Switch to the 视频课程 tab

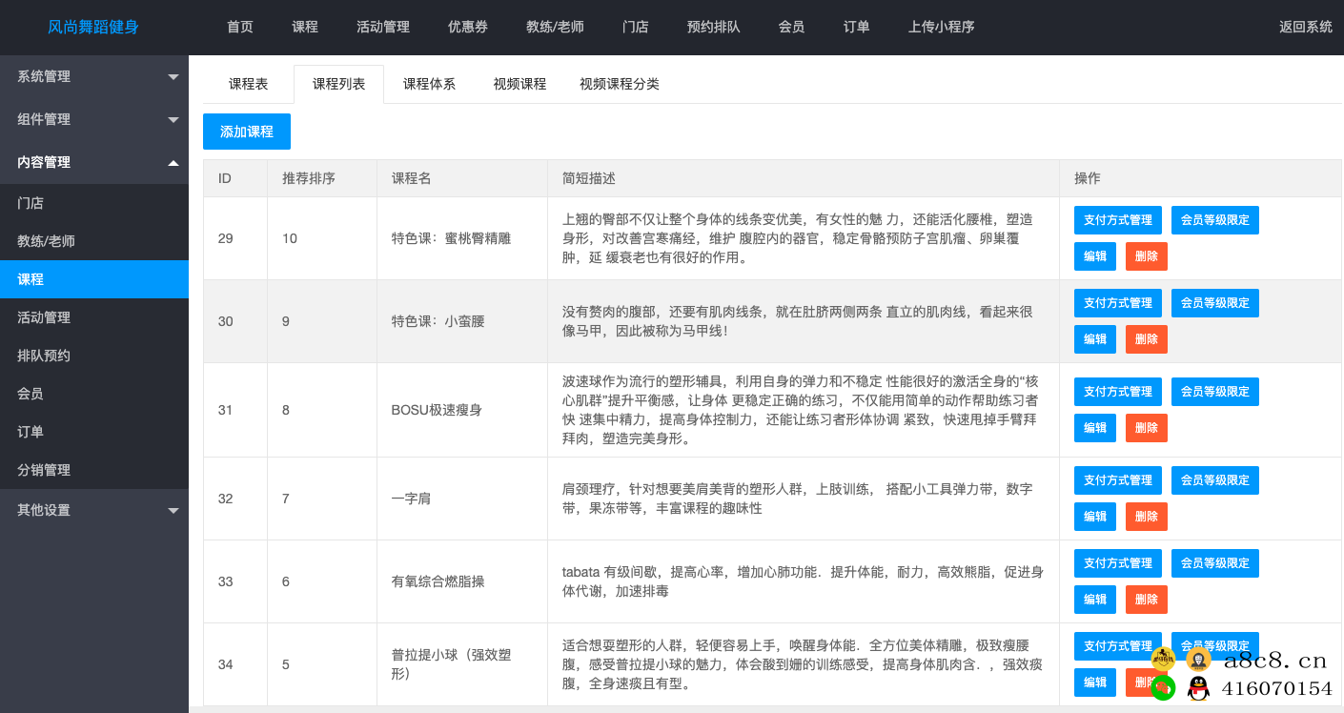coord(519,84)
